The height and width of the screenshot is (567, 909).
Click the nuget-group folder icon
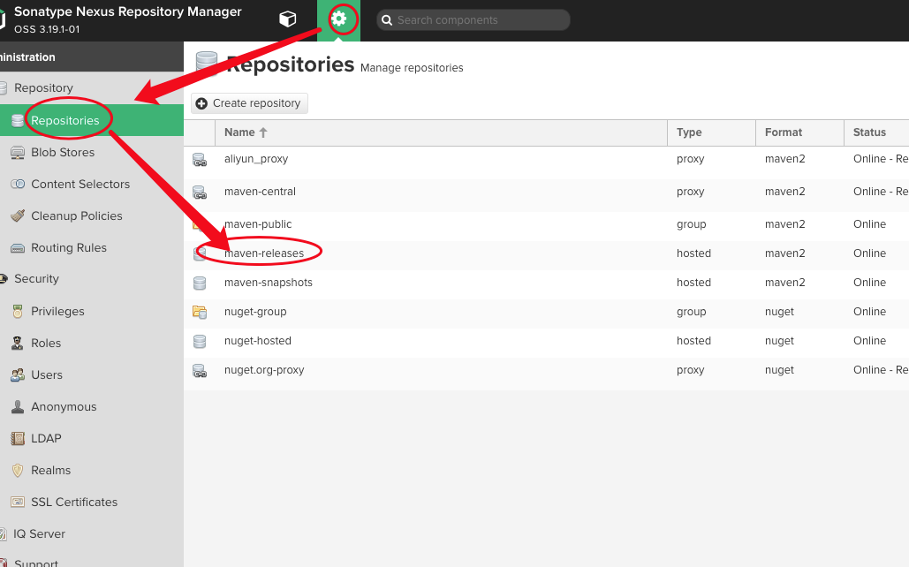click(x=200, y=312)
